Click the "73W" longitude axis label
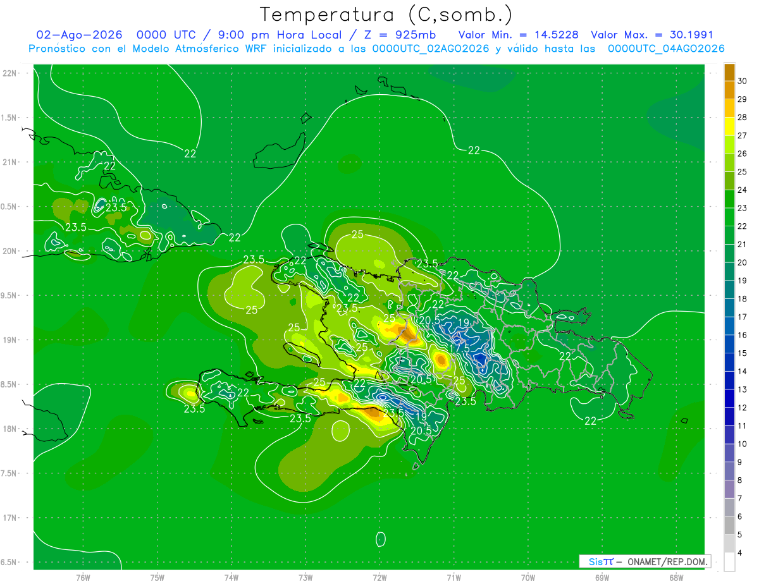The width and height of the screenshot is (759, 586). point(305,578)
